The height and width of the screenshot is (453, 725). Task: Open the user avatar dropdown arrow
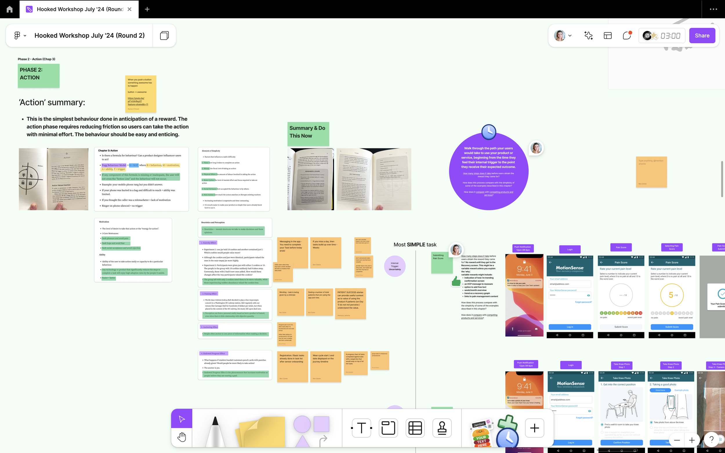click(x=570, y=36)
